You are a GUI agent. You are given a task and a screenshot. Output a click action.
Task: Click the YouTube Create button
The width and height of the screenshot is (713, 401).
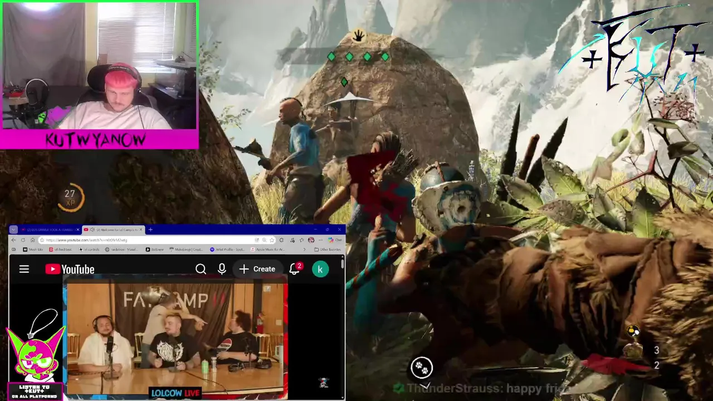tap(257, 269)
